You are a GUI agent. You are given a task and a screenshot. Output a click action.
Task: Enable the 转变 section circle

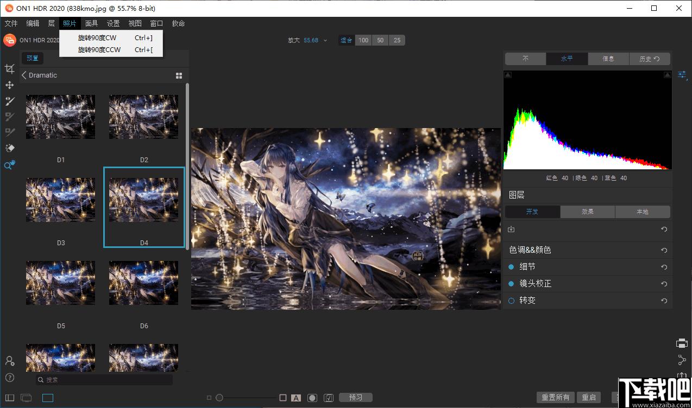(511, 301)
